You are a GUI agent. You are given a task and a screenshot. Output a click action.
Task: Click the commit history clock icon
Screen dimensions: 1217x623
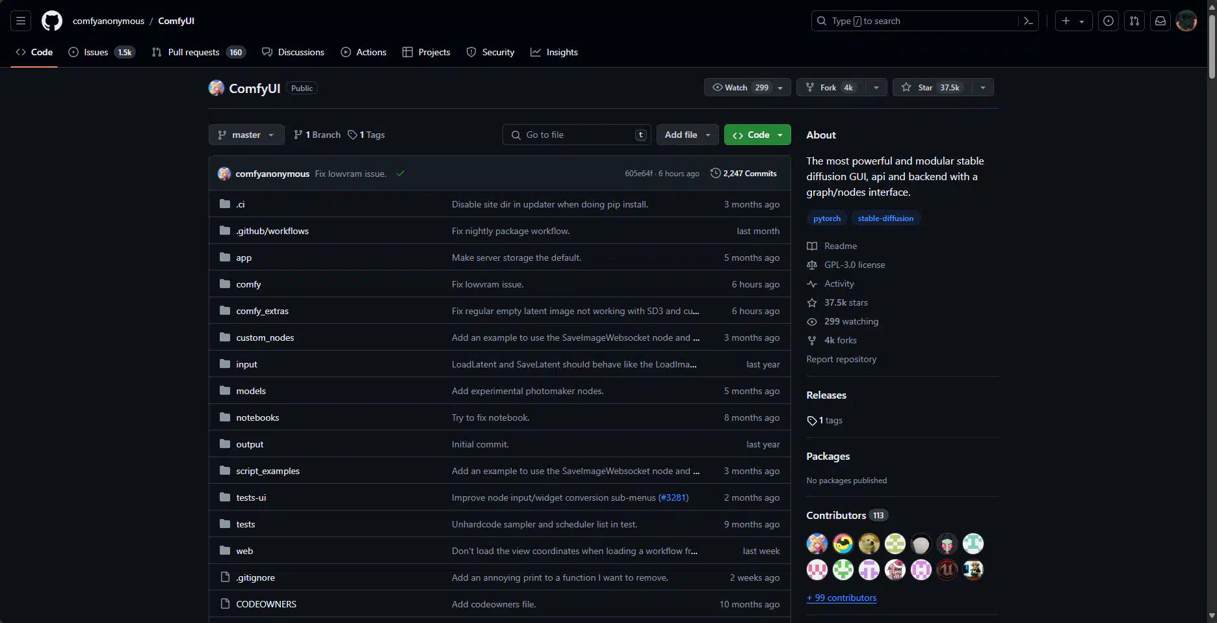click(x=716, y=173)
